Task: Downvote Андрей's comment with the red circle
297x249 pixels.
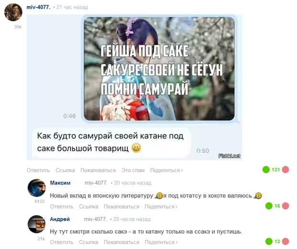Action: (x=286, y=241)
